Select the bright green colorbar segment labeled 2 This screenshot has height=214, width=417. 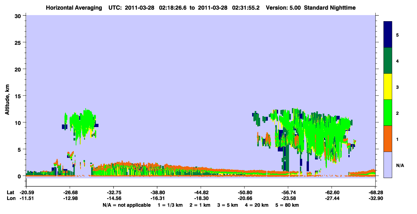click(x=388, y=113)
